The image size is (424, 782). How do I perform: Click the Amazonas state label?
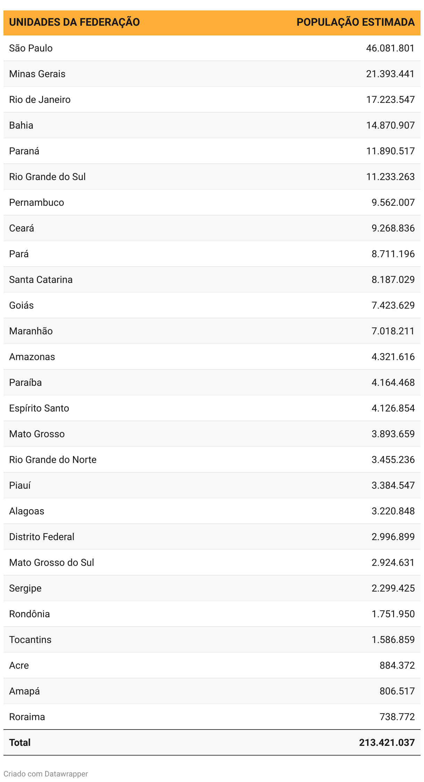tap(32, 357)
